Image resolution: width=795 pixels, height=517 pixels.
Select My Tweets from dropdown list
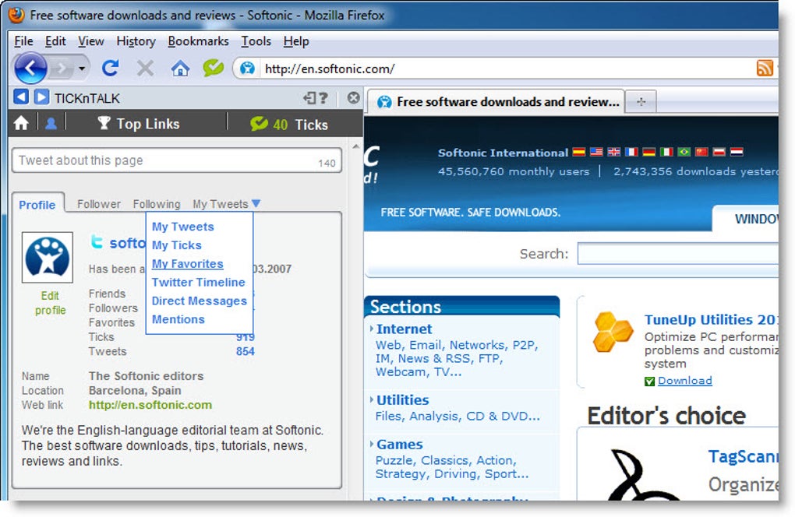pos(183,227)
